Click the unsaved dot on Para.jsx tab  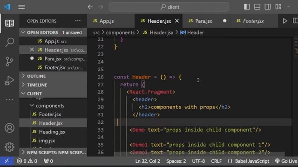point(224,21)
